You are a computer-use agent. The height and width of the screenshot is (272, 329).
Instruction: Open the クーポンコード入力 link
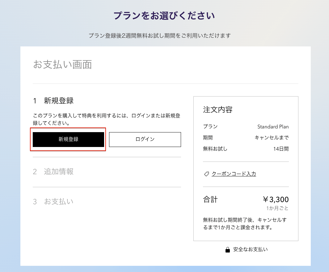(234, 174)
